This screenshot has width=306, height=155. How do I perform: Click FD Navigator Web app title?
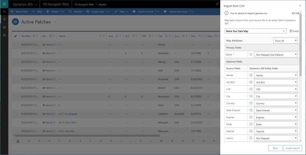point(56,4)
